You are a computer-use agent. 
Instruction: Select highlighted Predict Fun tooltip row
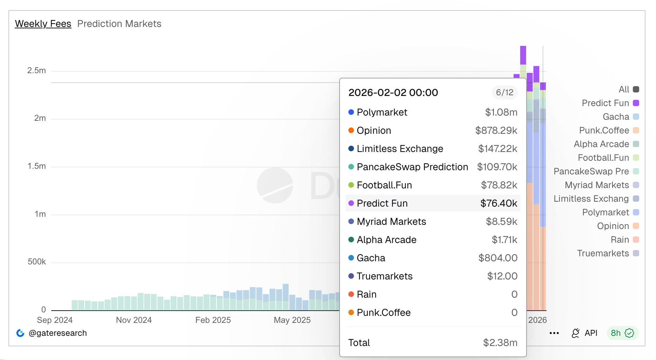click(433, 203)
